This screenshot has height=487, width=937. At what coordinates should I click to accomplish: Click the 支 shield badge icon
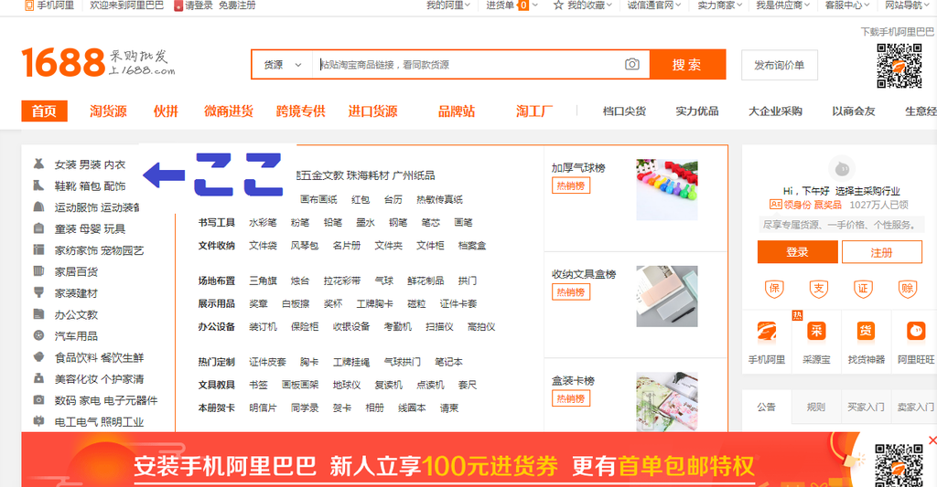click(819, 290)
